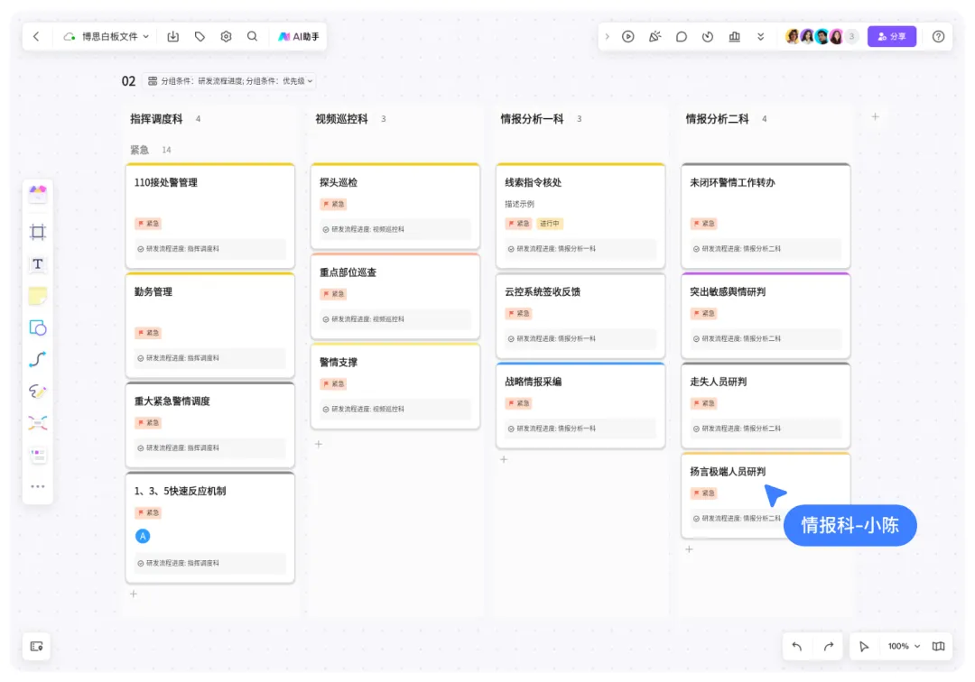Add card under 情报分析二科 column
975x682 pixels.
coord(689,549)
